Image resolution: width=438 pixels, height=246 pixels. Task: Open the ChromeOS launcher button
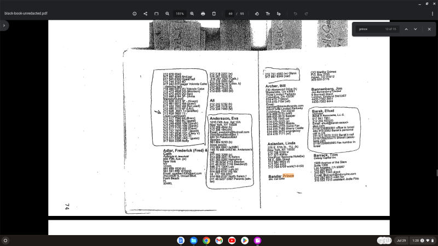tap(5, 241)
